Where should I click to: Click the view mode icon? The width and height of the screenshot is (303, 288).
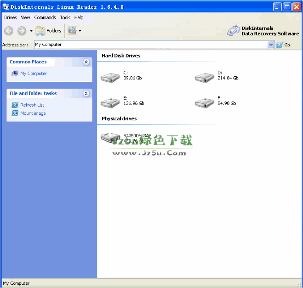(72, 30)
